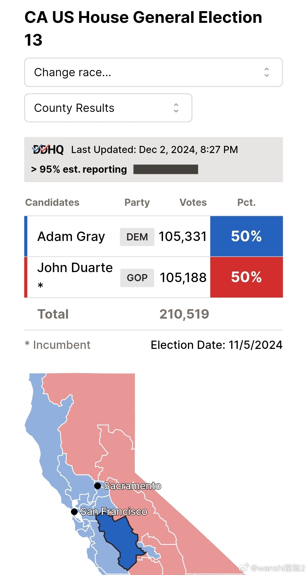The height and width of the screenshot is (575, 308).
Task: Click the San Francisco map marker dot
Action: coord(74,512)
